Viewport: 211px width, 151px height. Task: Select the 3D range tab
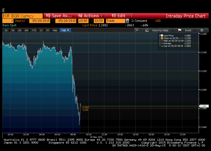13,30
